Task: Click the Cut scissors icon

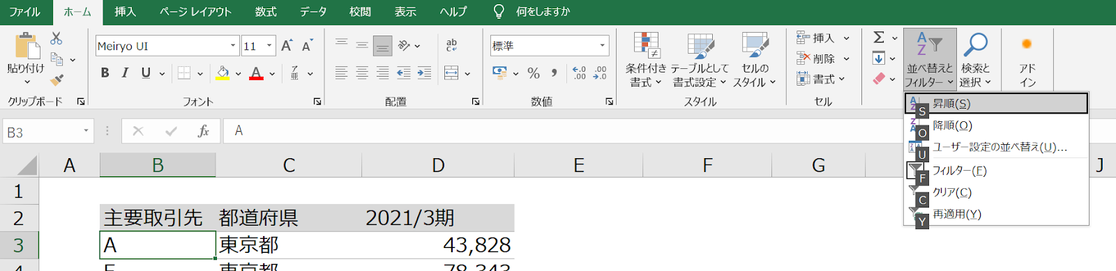Action: (56, 38)
